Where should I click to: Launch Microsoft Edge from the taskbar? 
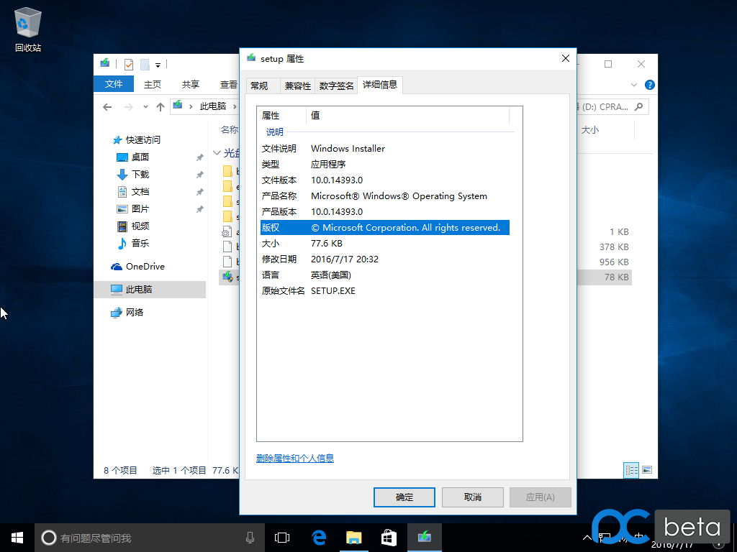click(319, 538)
